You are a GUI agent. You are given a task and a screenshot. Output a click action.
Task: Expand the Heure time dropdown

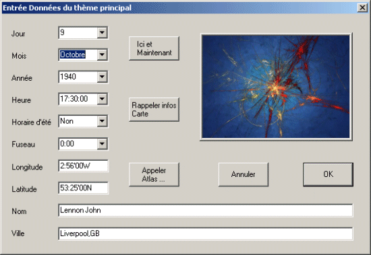click(x=102, y=99)
